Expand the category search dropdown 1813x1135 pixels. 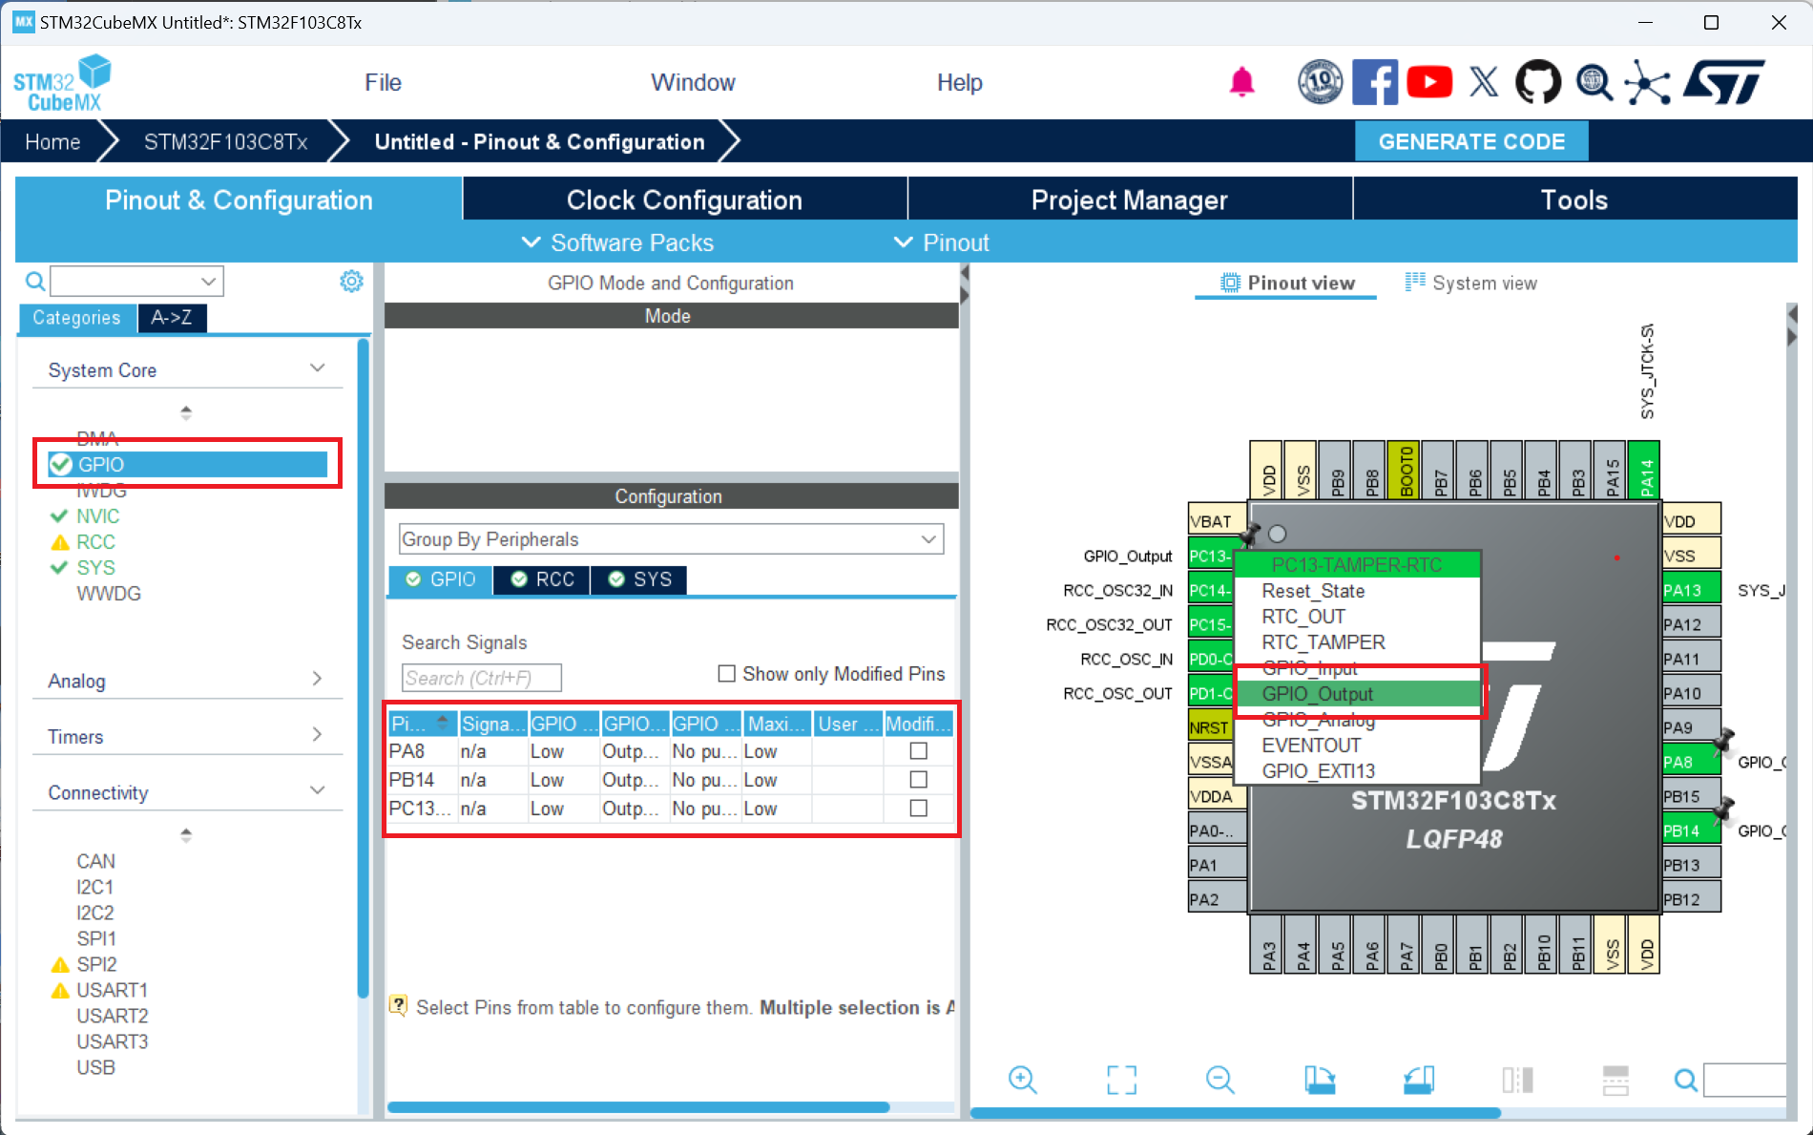[x=208, y=282]
